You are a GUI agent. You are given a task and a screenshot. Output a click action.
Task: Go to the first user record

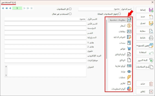coord(3,8)
